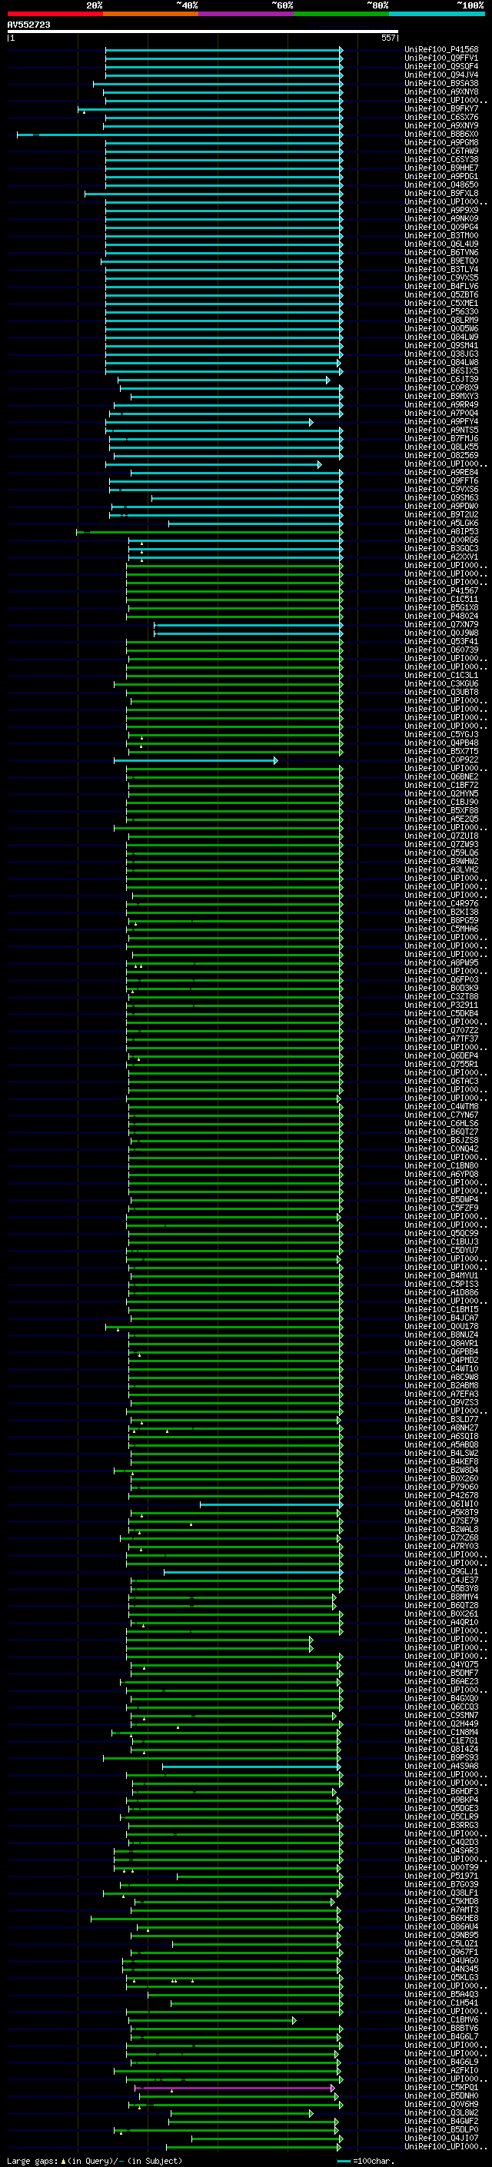This screenshot has width=492, height=2167.
Task: Open hit UniRef100_B8B6X0
Action: point(441,135)
